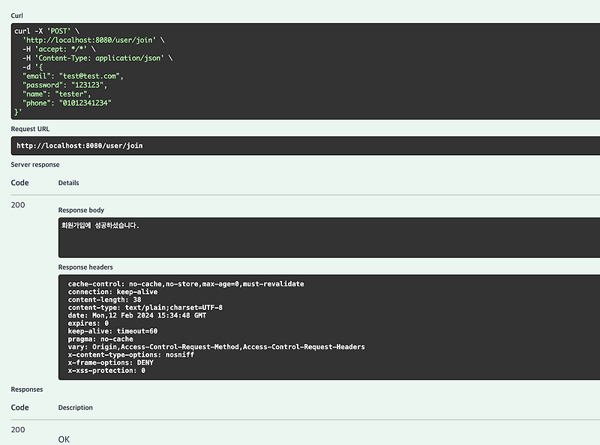
Task: Select the email field text in the curl payload
Action: click(75, 73)
